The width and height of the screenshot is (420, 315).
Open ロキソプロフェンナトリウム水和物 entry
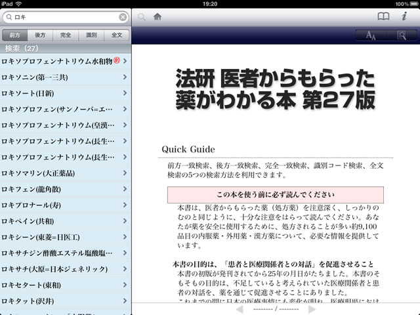tap(66, 61)
